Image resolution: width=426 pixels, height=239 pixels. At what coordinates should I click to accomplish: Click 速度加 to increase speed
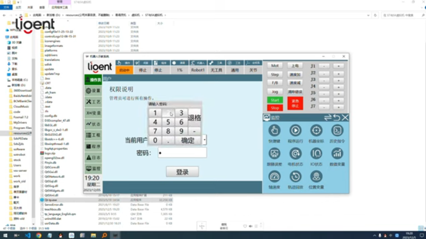click(x=295, y=74)
